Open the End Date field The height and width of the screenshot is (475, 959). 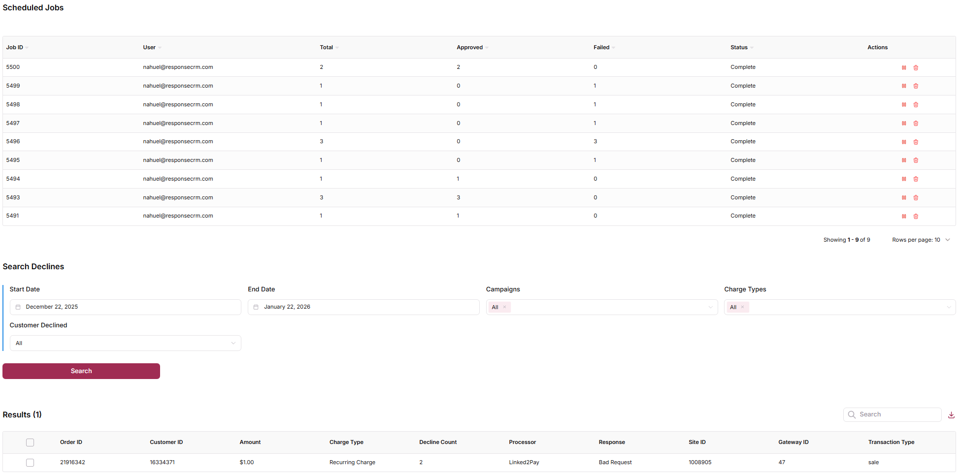point(364,307)
